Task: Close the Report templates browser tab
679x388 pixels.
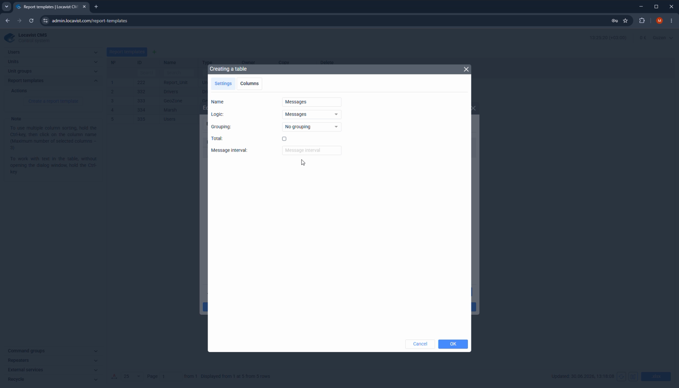Action: click(84, 7)
